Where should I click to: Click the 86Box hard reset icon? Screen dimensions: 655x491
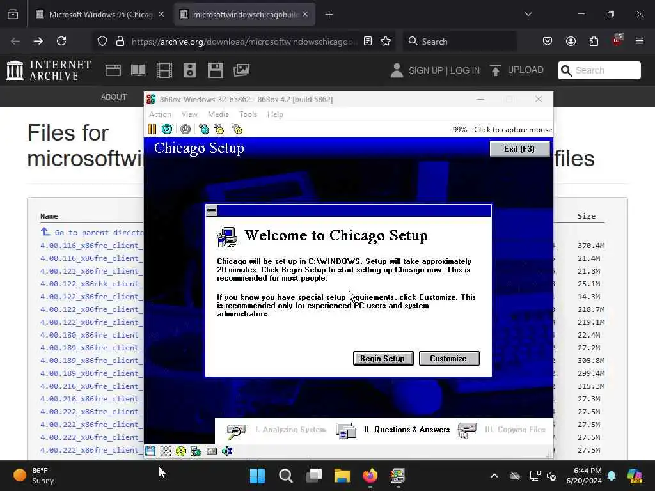pyautogui.click(x=167, y=129)
